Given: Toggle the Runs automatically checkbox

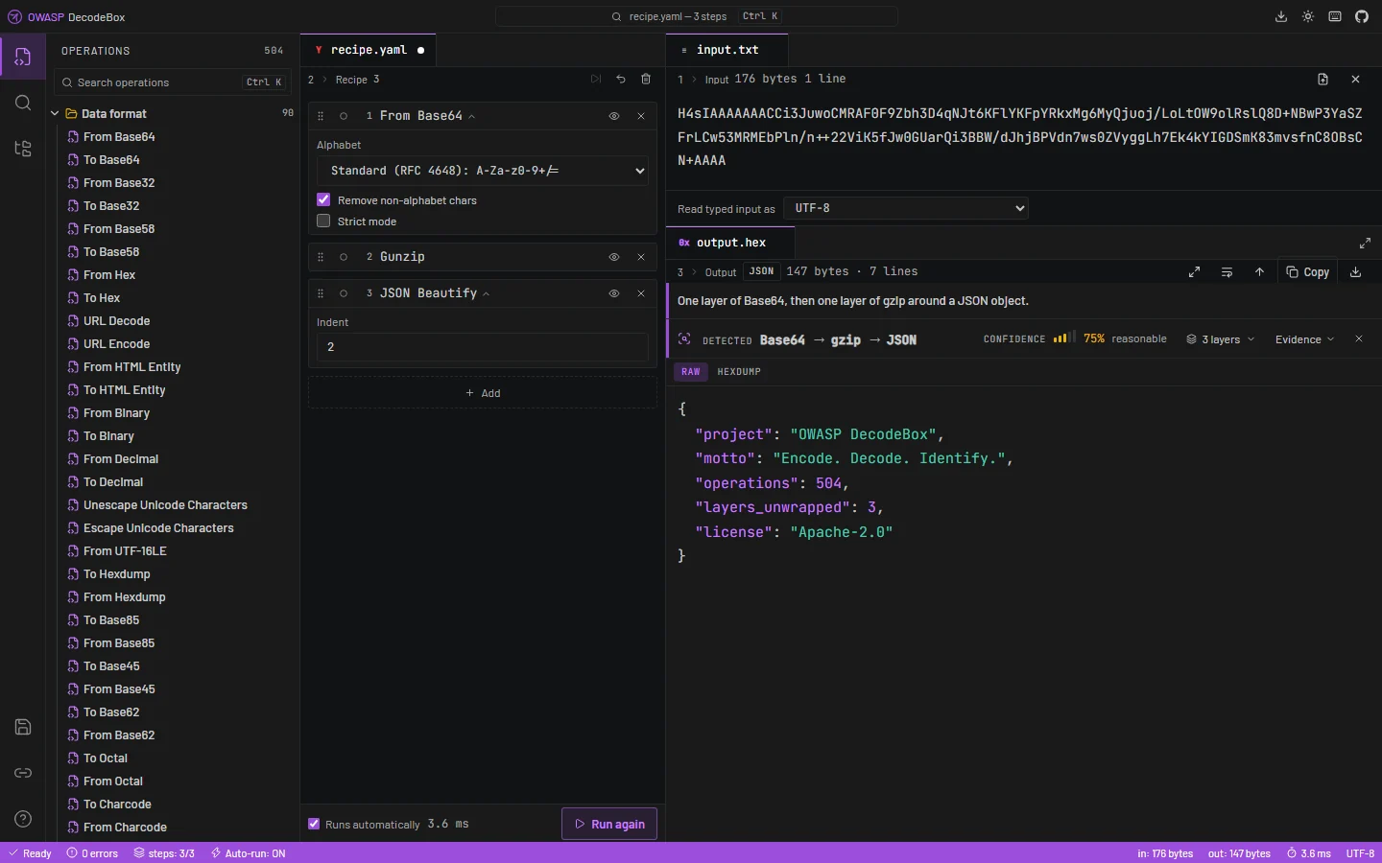Looking at the screenshot, I should 314,824.
